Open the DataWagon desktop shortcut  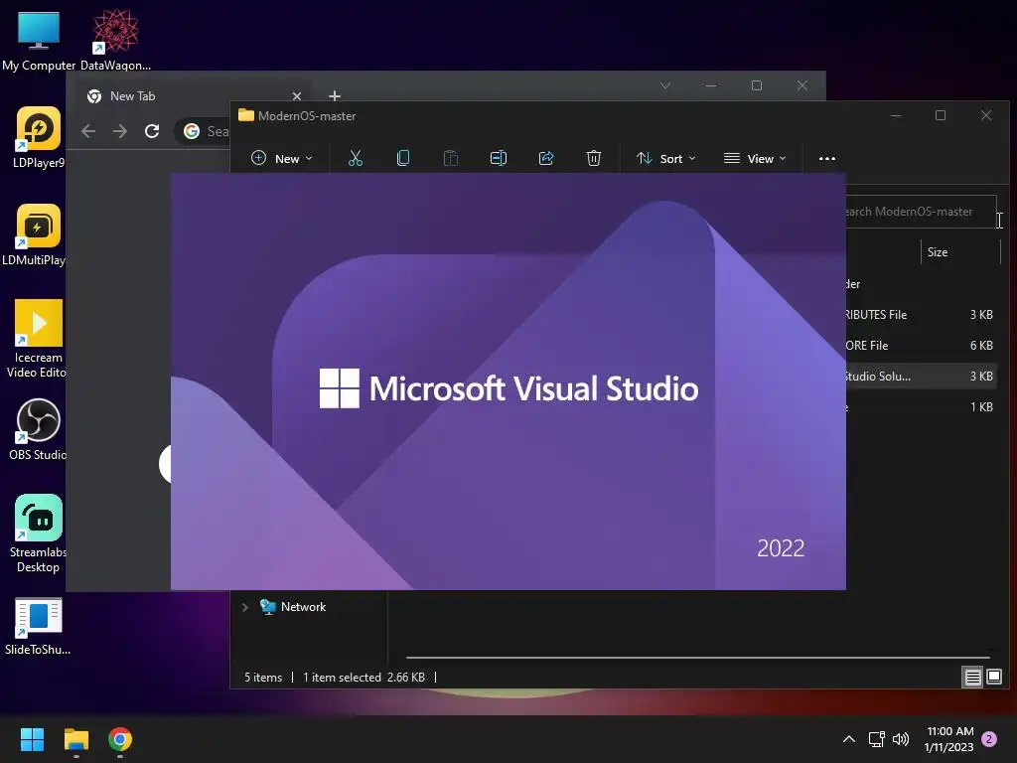point(115,41)
